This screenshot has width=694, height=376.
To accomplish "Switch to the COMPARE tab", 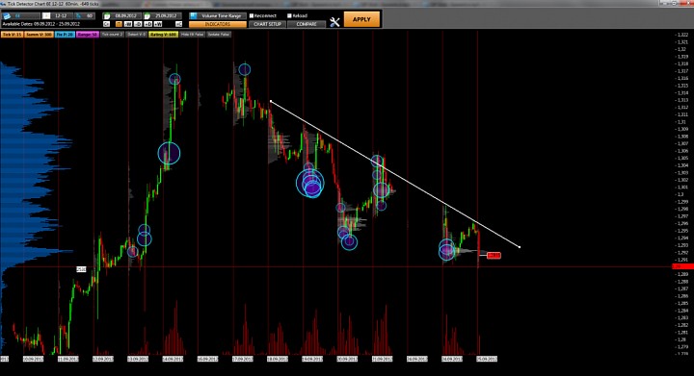I will coord(307,24).
